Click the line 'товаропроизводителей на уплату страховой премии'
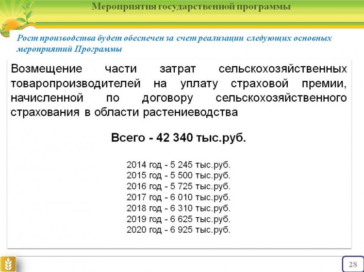 [179, 83]
